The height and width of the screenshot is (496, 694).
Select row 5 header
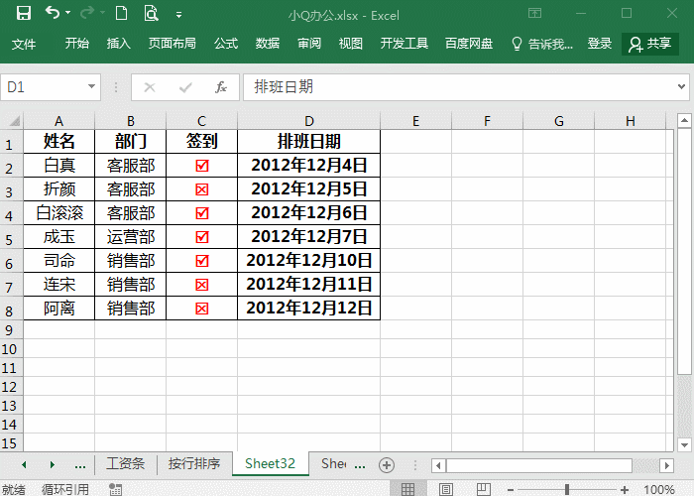[x=12, y=237]
